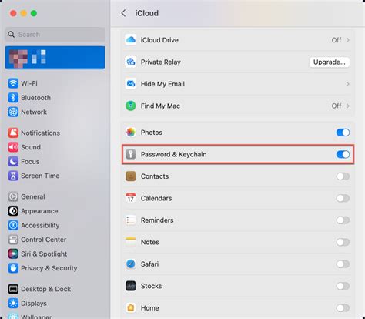Click the Safari compass icon

pos(131,264)
